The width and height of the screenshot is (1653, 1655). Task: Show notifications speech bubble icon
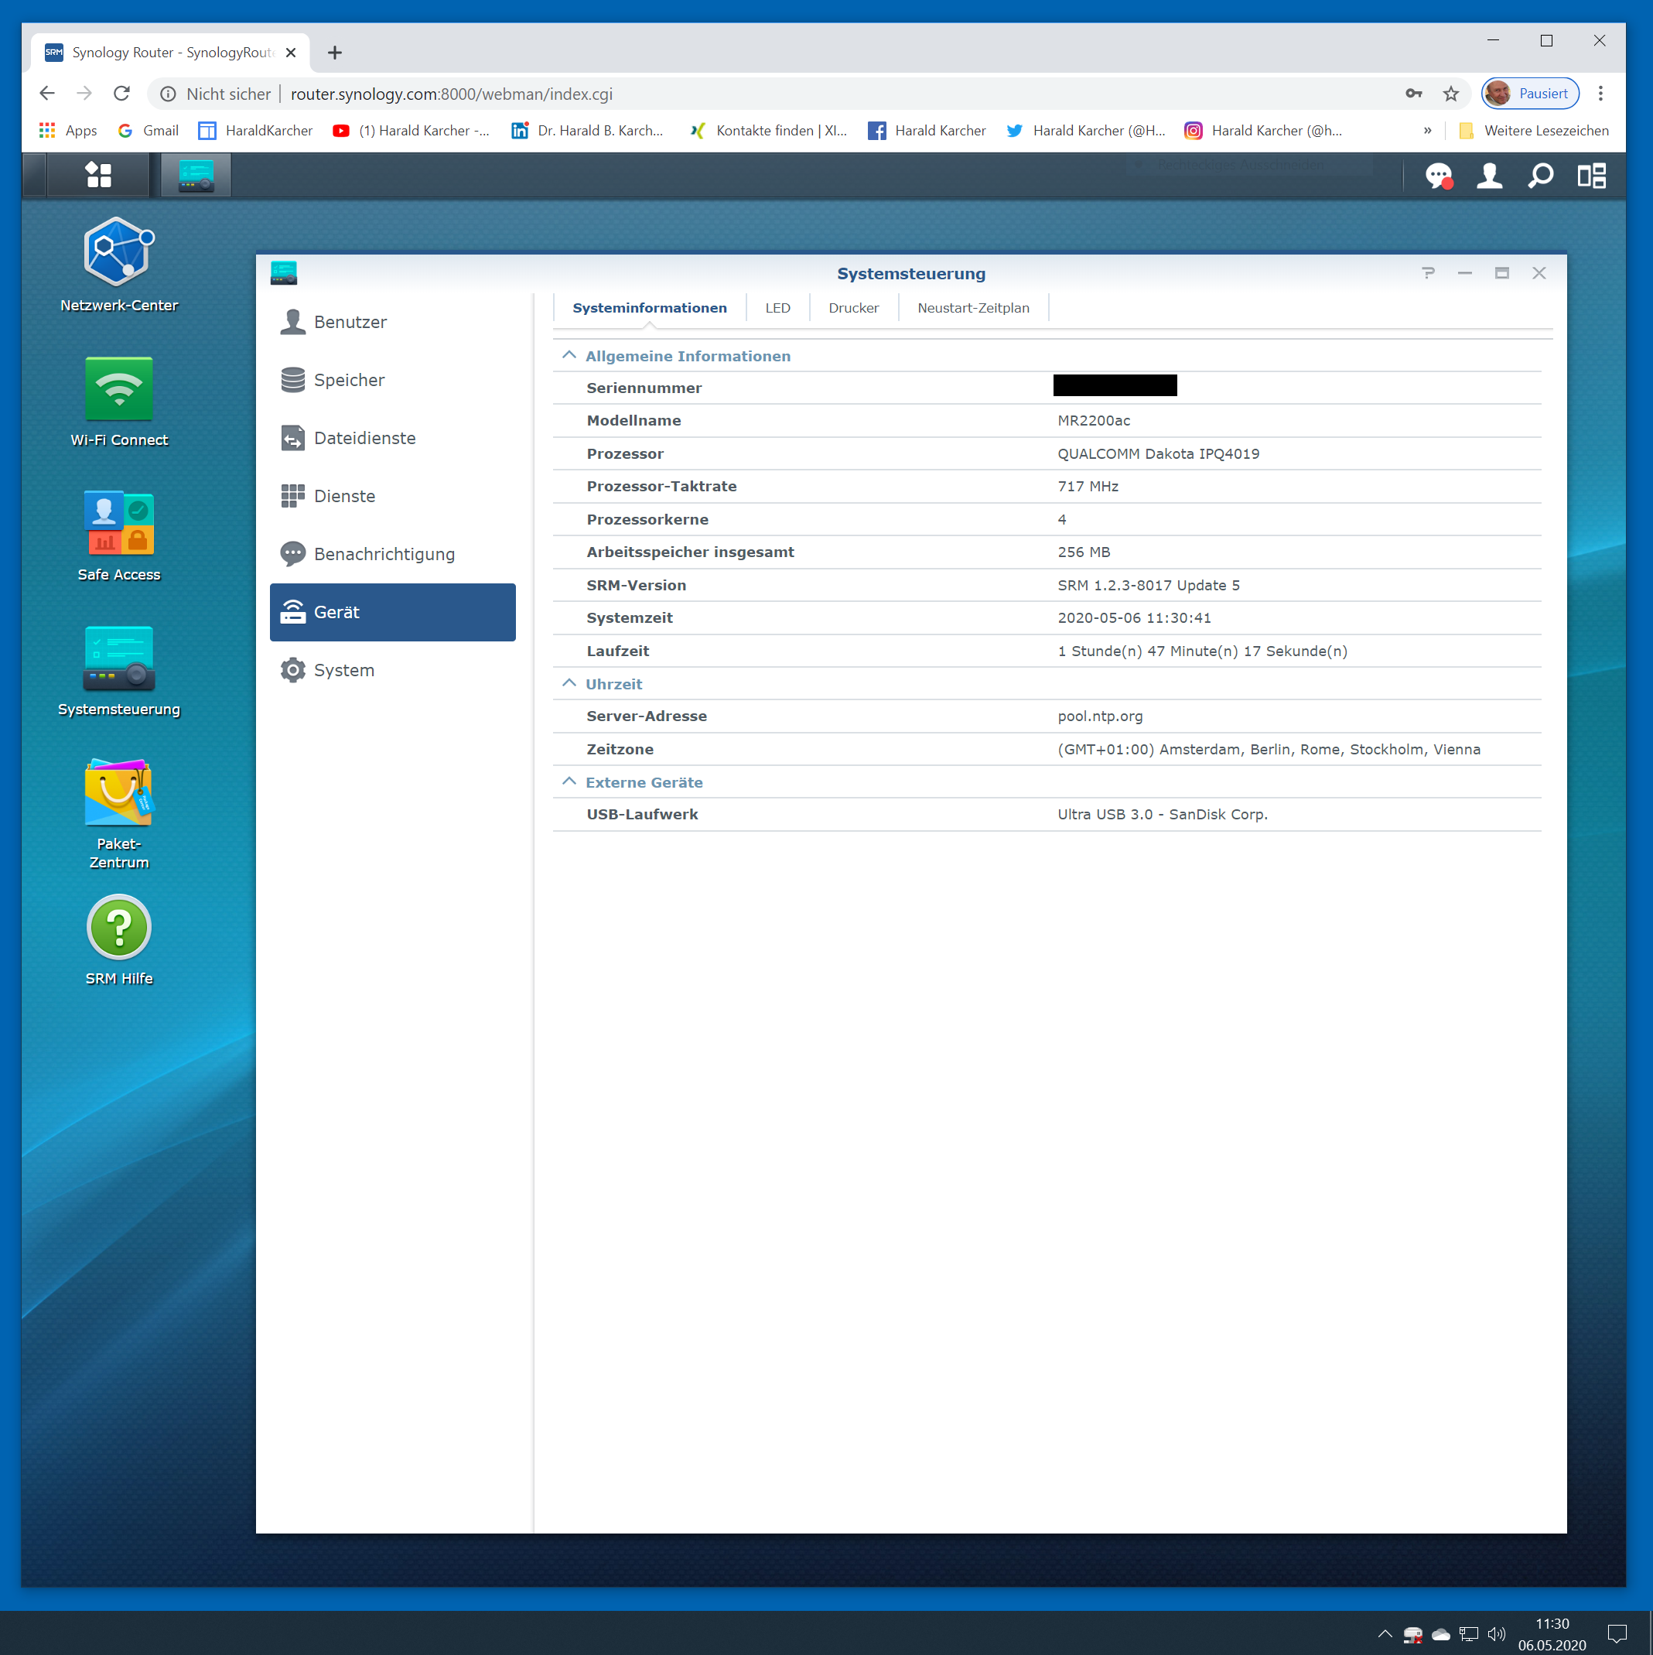pos(1438,176)
